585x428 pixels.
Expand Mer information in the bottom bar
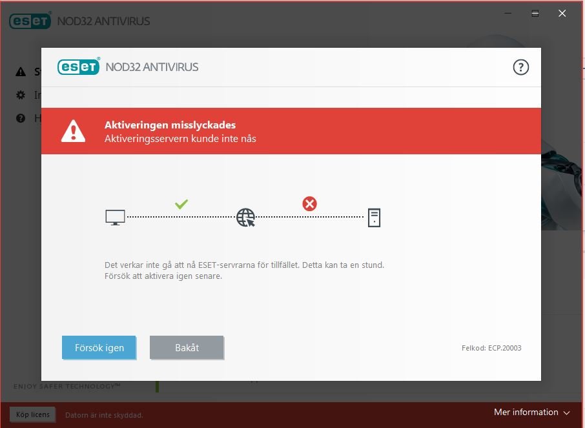click(531, 413)
